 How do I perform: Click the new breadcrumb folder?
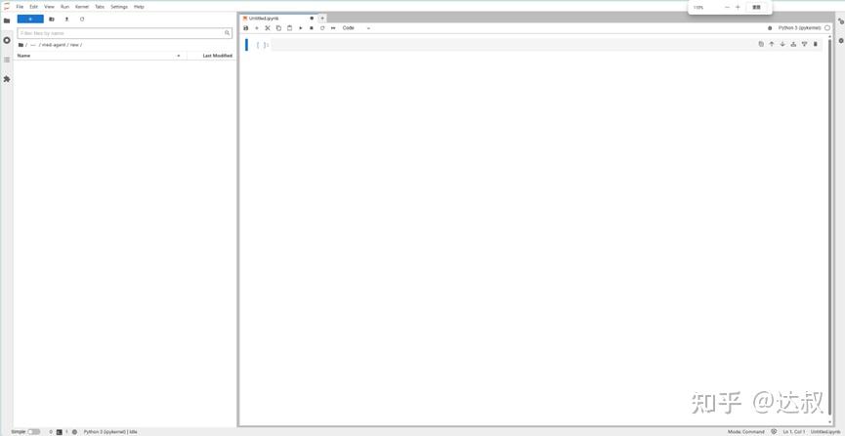74,45
